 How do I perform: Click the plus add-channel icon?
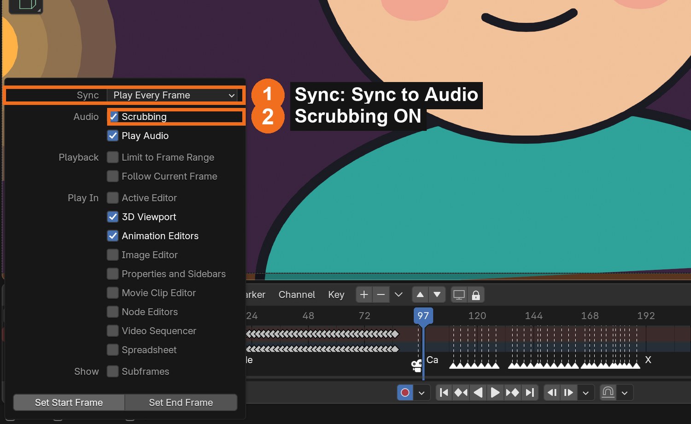click(x=364, y=295)
